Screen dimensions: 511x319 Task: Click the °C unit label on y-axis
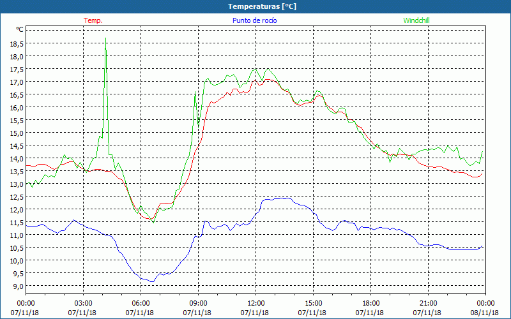[20, 29]
